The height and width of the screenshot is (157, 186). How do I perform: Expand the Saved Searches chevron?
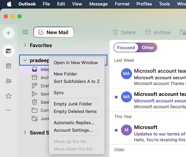[x=25, y=133]
